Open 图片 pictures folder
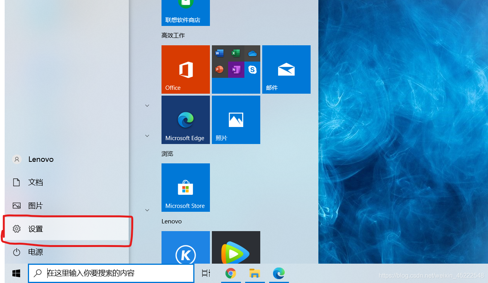 point(67,206)
